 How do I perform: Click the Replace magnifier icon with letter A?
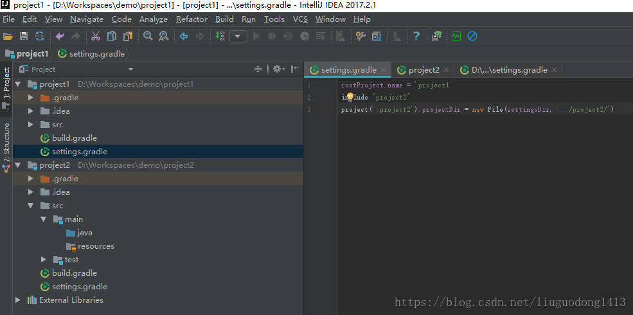[163, 37]
